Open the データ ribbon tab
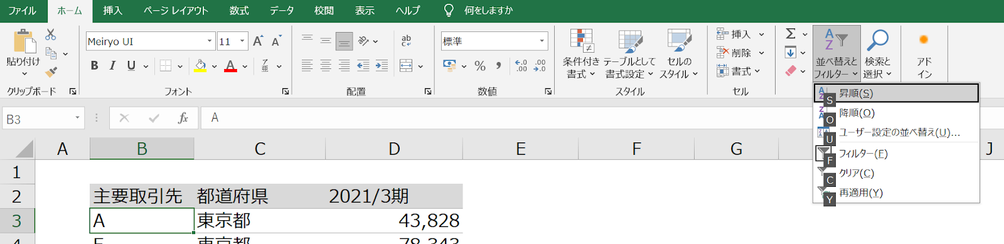The height and width of the screenshot is (244, 1004). [282, 11]
